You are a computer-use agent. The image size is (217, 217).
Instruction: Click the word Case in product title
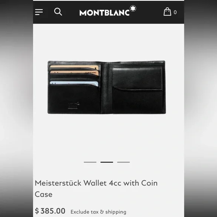(44, 195)
